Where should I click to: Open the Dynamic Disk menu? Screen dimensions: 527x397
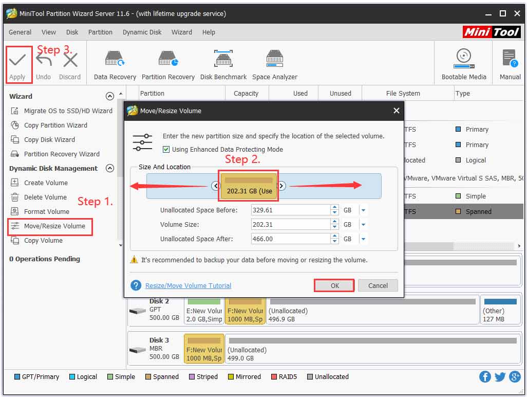point(142,32)
